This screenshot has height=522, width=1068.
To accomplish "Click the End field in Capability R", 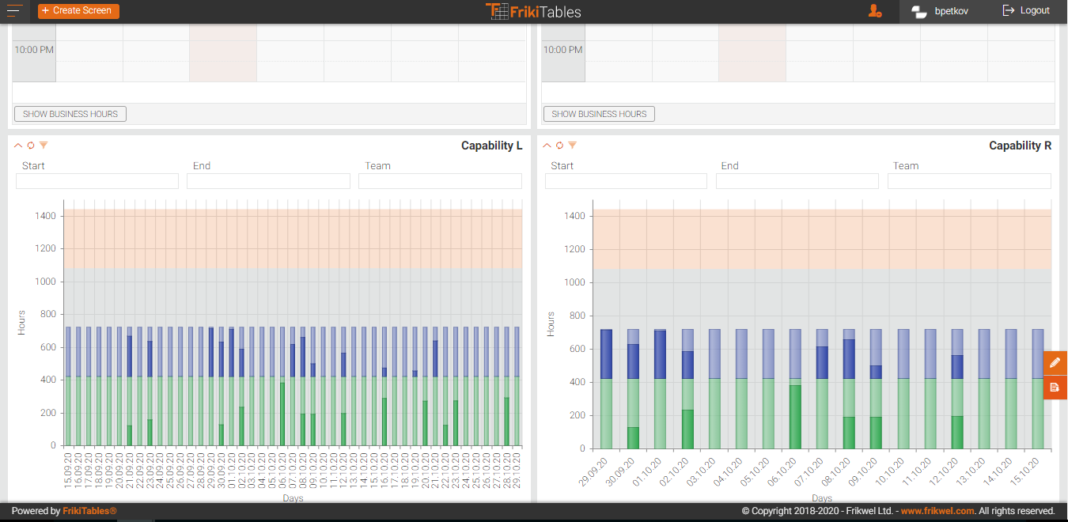I will [x=797, y=181].
